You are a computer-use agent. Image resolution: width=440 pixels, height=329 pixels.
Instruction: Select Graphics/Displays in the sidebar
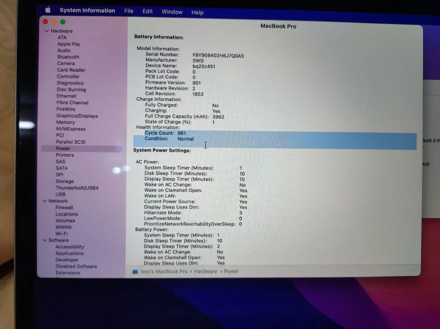(x=77, y=116)
